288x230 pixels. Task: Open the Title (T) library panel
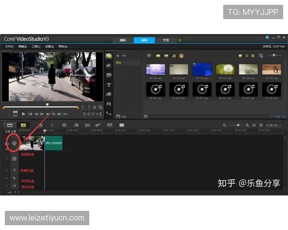click(109, 84)
